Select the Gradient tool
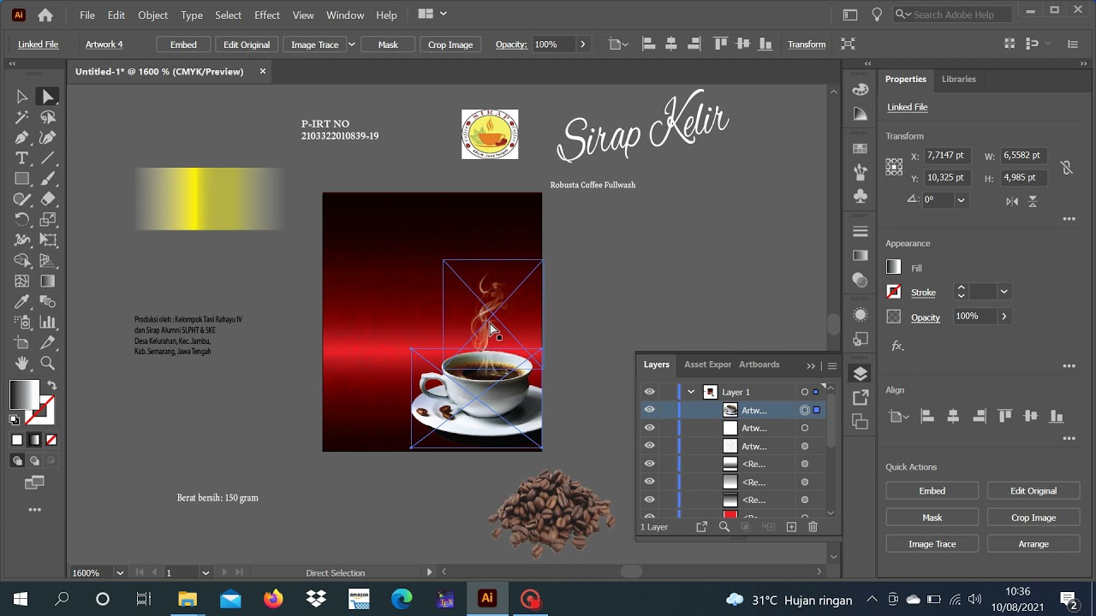 tap(48, 281)
